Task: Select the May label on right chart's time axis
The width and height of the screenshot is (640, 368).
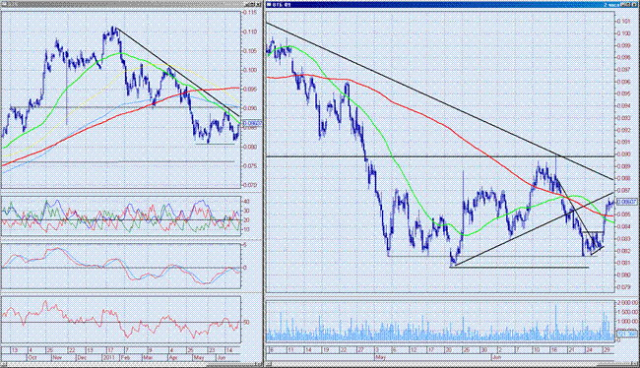Action: pos(380,357)
